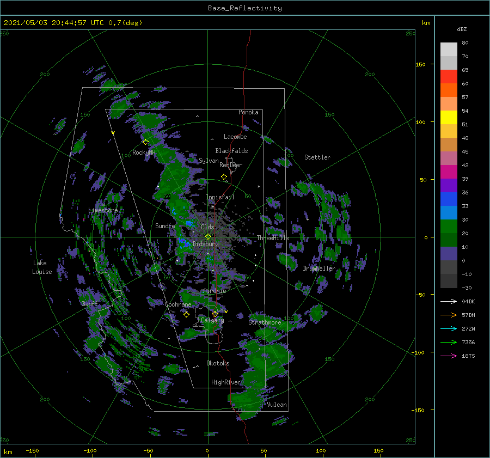The image size is (490, 458).
Task: Click the magenta 18TS arrow in legend
Action: coord(449,356)
